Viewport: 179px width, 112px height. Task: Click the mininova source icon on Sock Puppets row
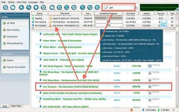click(150, 66)
